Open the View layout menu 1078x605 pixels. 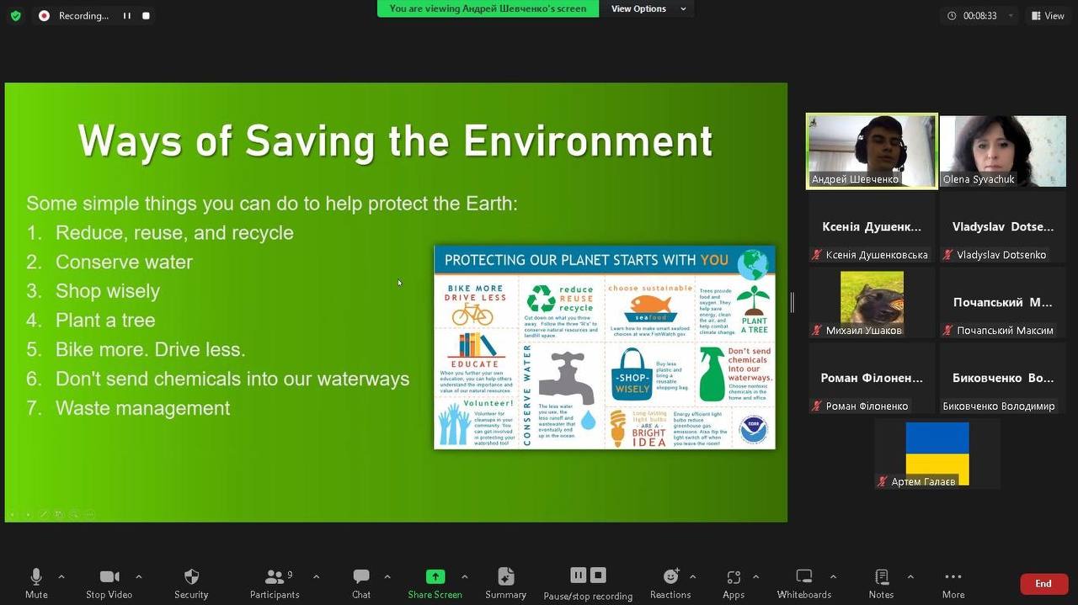pos(1047,15)
